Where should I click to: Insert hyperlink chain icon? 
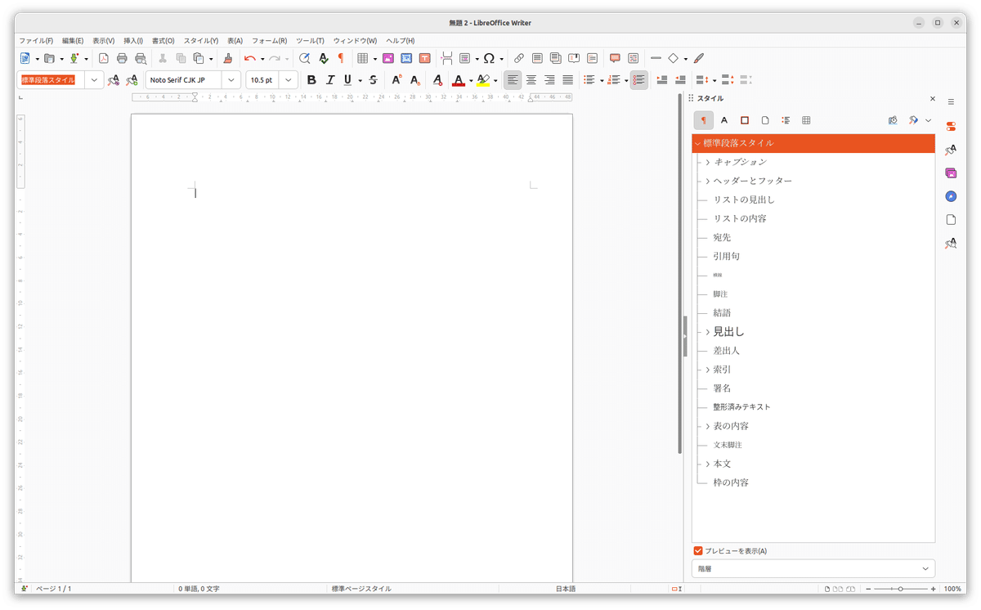point(519,58)
